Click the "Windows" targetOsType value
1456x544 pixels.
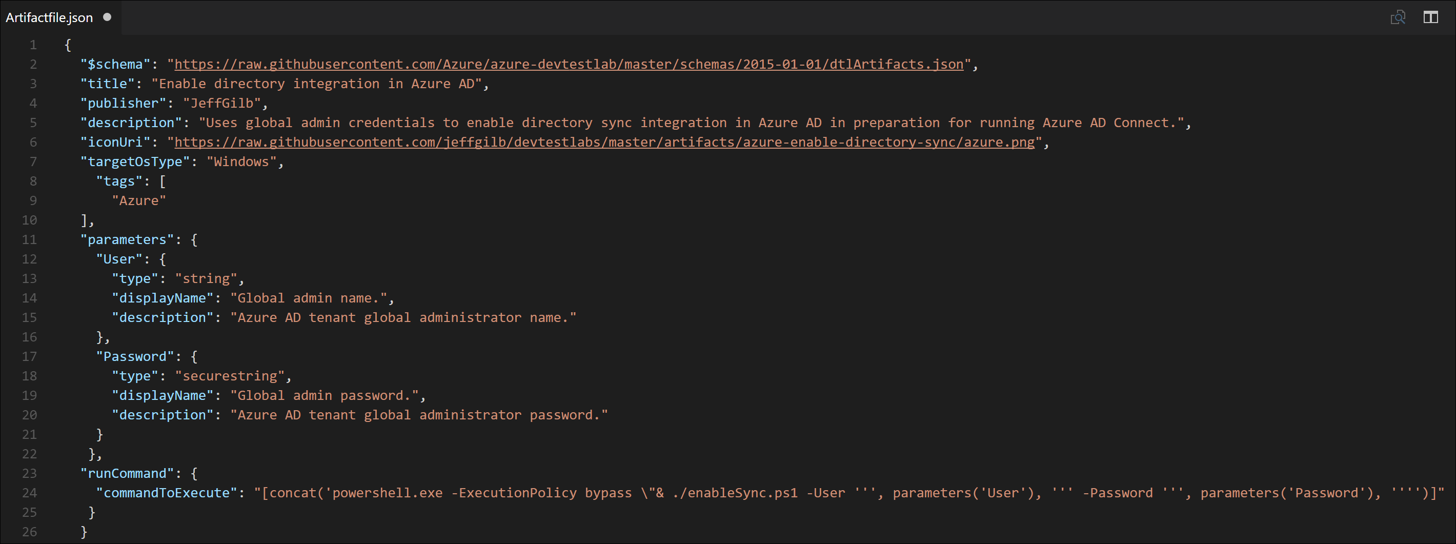241,162
